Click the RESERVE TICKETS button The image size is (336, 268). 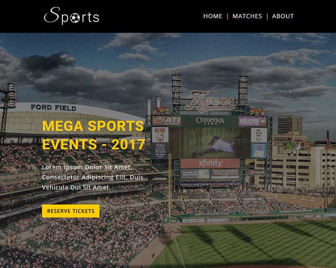point(71,211)
